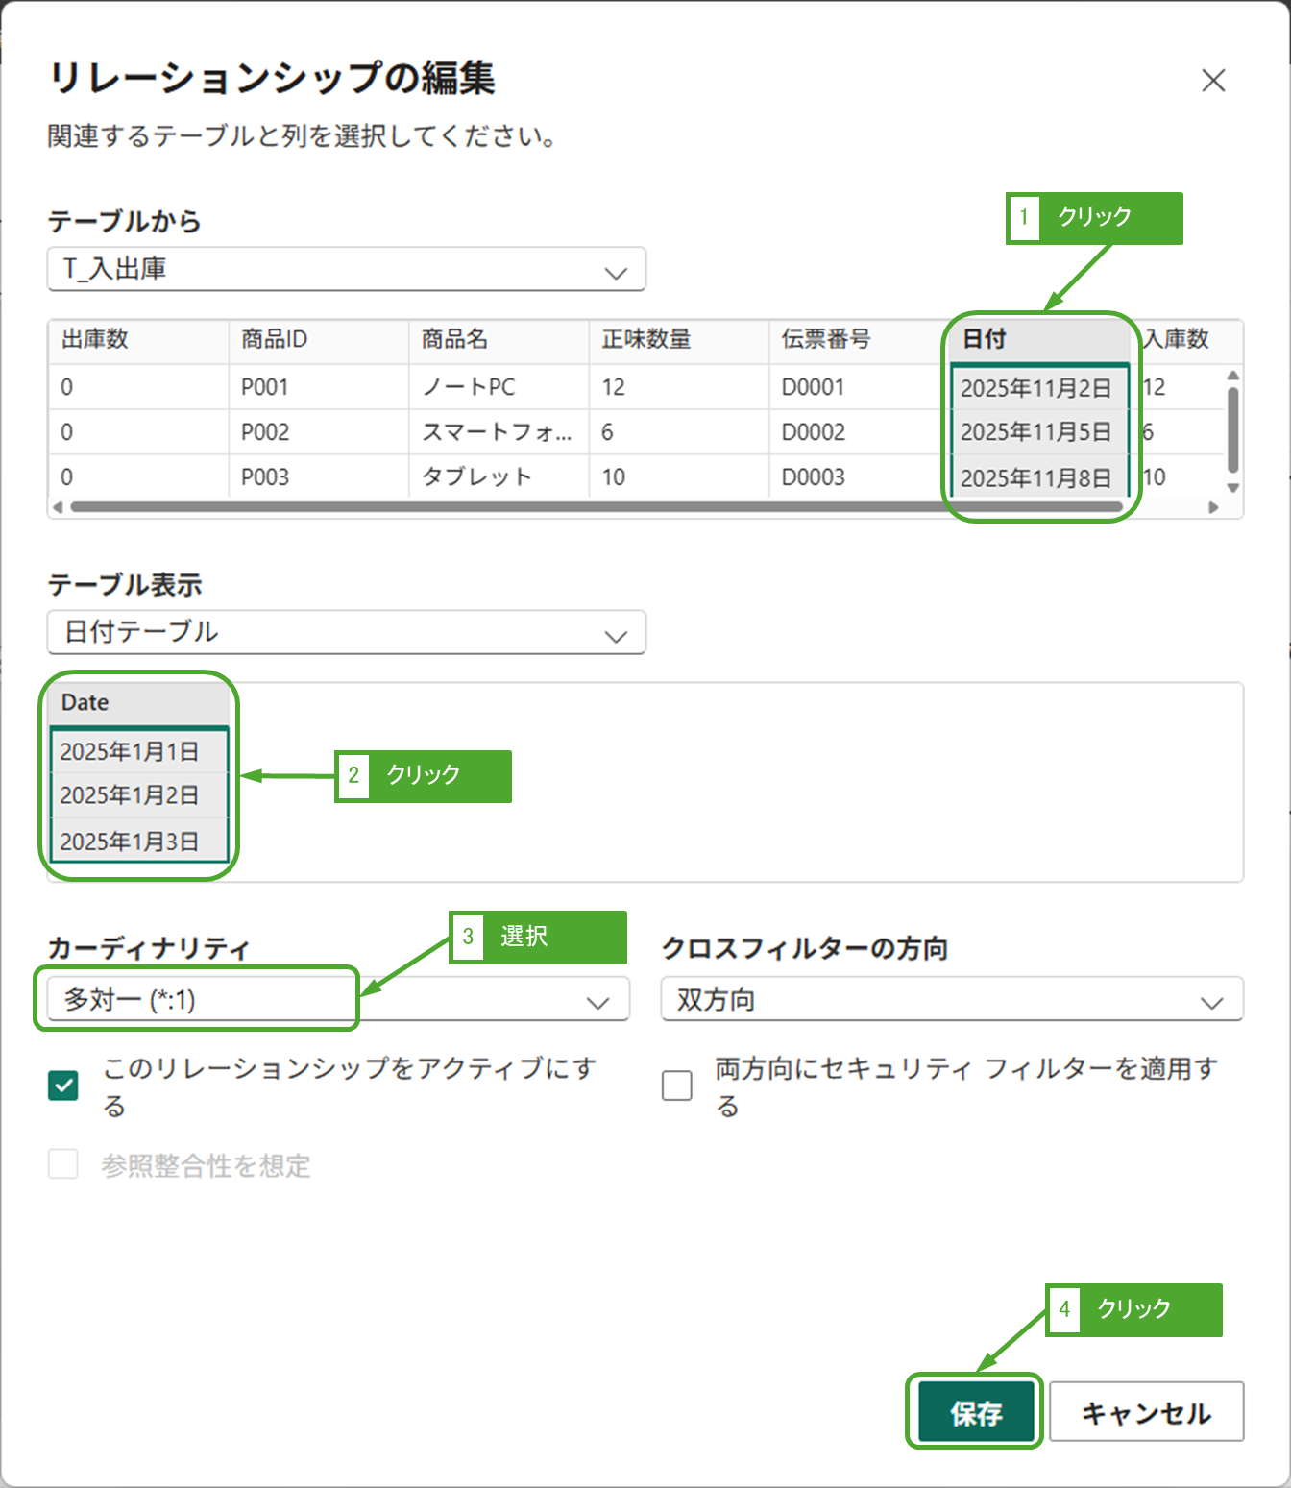
Task: Check the 参照整合性を想定 checkbox
Action: (63, 1164)
